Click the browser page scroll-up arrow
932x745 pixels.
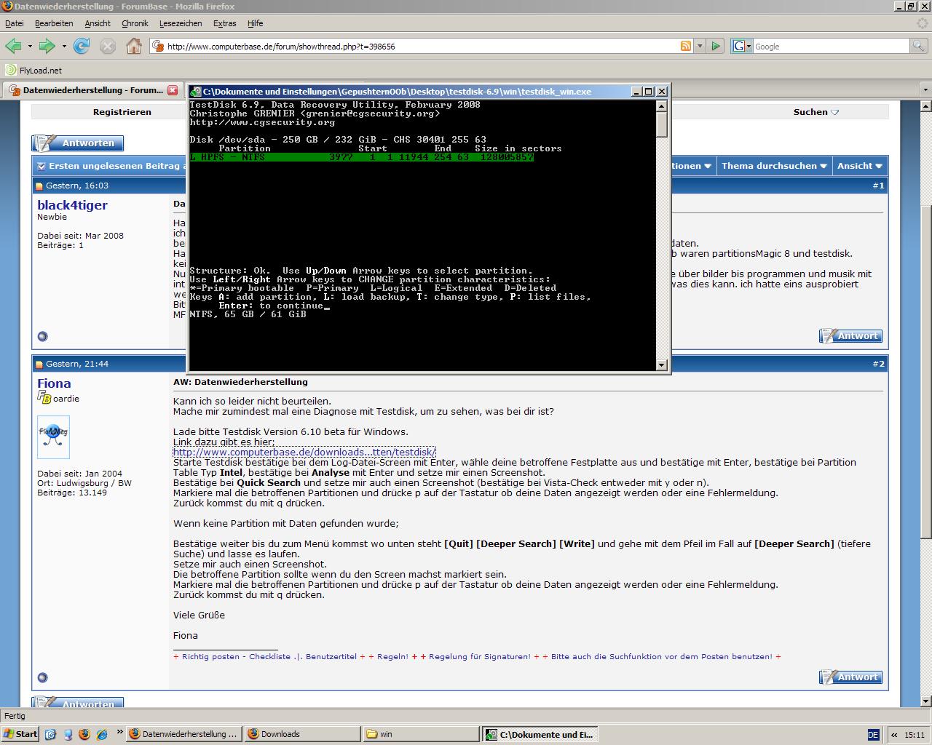pyautogui.click(x=925, y=107)
